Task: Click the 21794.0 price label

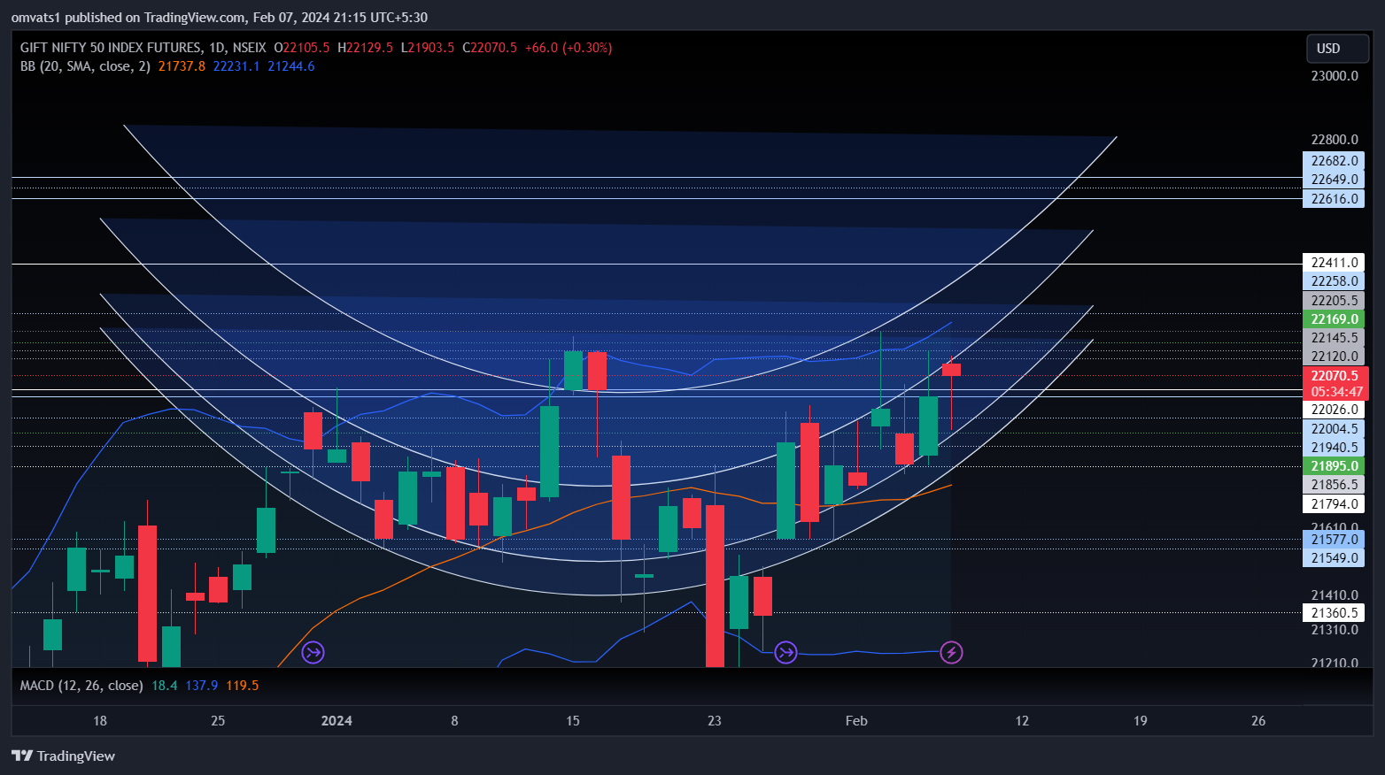Action: point(1334,504)
